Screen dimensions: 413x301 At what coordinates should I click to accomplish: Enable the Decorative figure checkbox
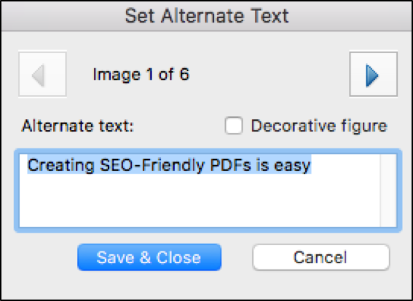click(234, 125)
